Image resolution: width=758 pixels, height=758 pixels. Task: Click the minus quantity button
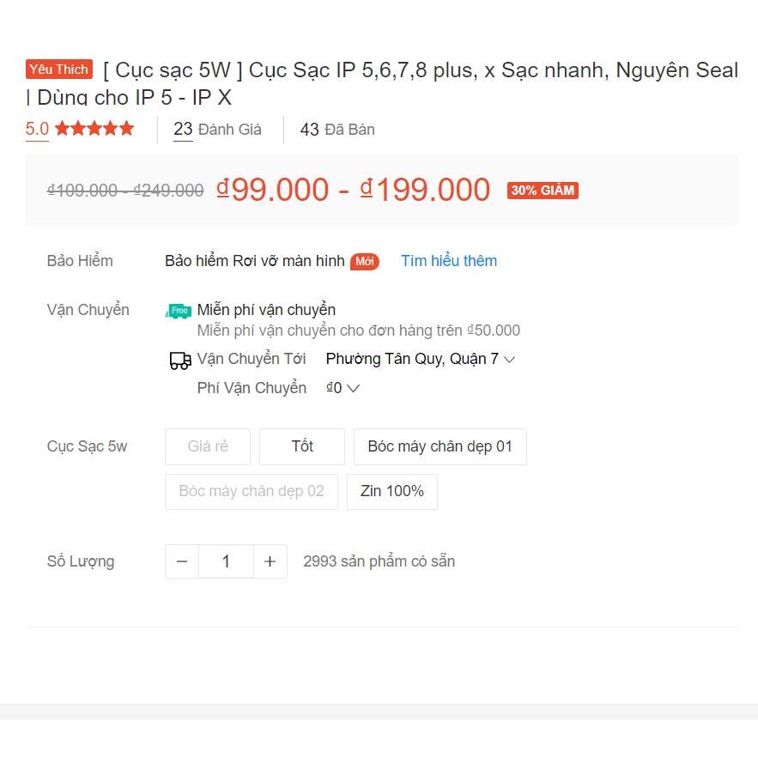click(x=182, y=561)
